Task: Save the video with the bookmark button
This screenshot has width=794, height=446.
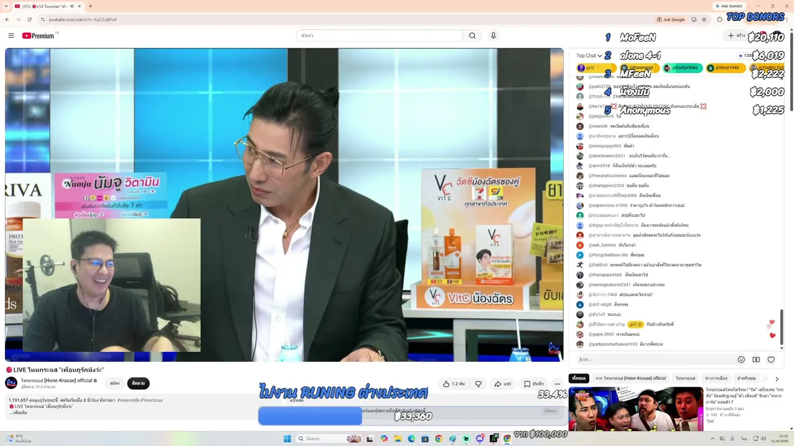Action: click(533, 384)
